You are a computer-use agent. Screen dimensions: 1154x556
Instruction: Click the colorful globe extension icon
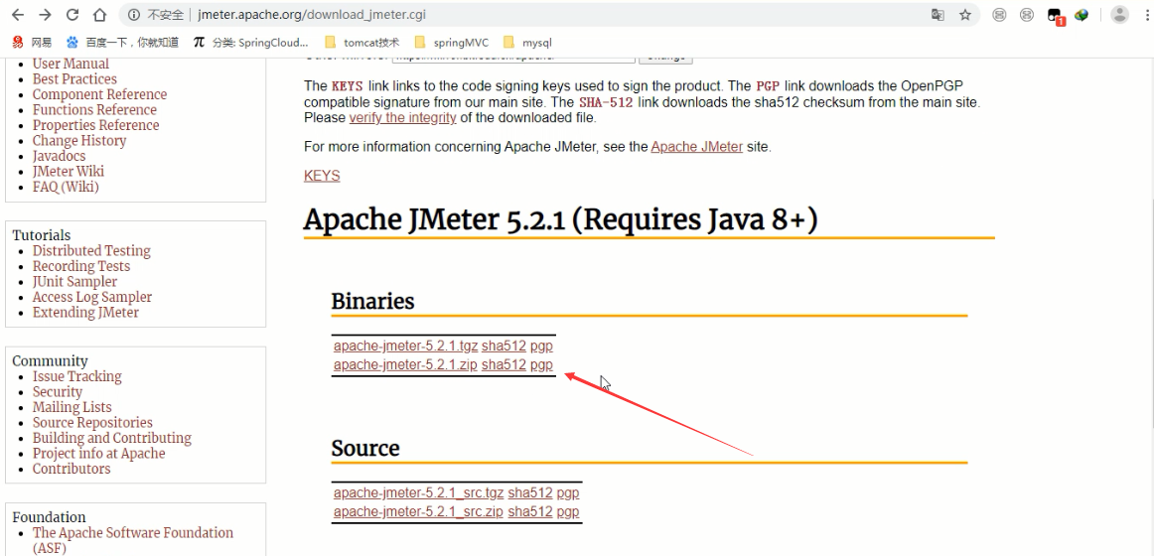pyautogui.click(x=1082, y=15)
